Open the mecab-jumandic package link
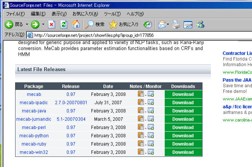This screenshot has height=167, width=252. click(x=34, y=119)
